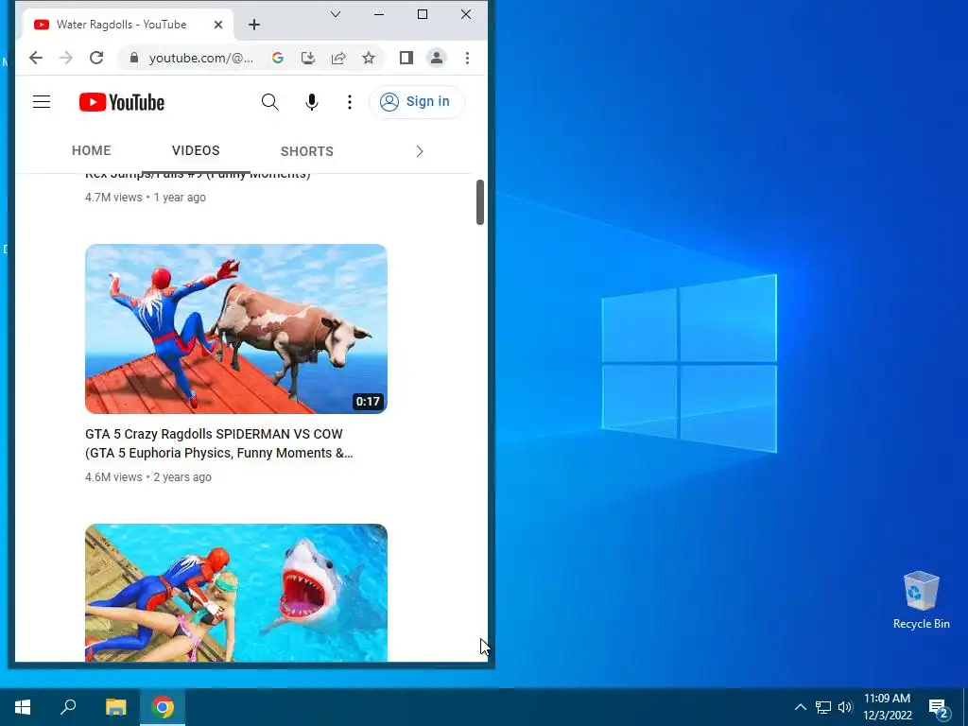Play the Spiderman vs Cow video thumbnail
Image resolution: width=968 pixels, height=726 pixels.
click(236, 329)
